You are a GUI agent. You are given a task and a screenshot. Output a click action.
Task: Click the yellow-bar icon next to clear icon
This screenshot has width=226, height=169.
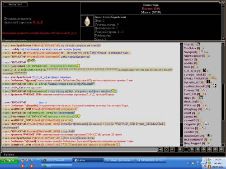point(172,150)
